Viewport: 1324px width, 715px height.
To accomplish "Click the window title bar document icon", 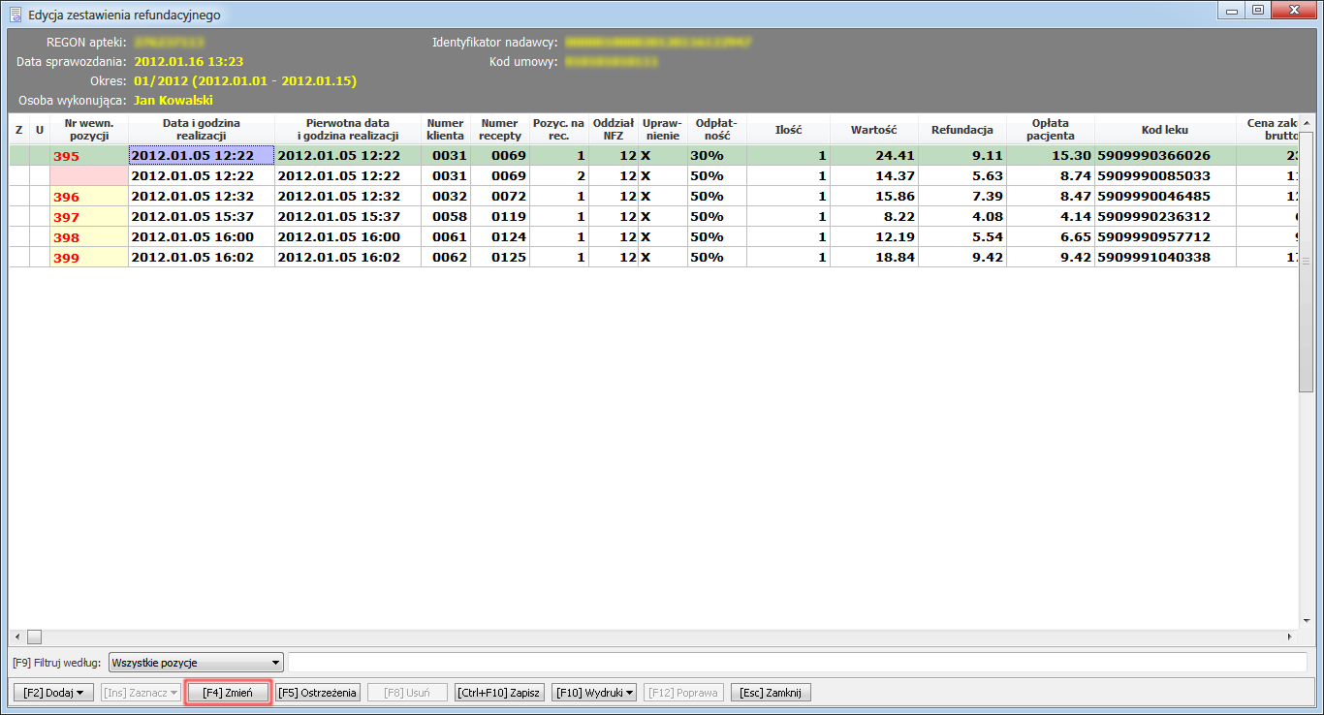I will [16, 15].
